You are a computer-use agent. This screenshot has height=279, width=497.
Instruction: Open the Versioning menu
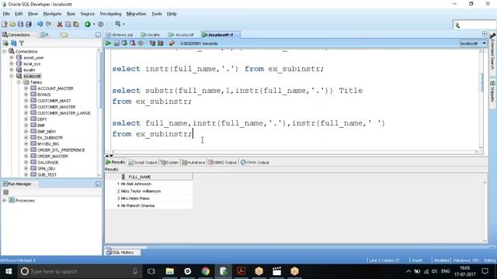click(110, 14)
